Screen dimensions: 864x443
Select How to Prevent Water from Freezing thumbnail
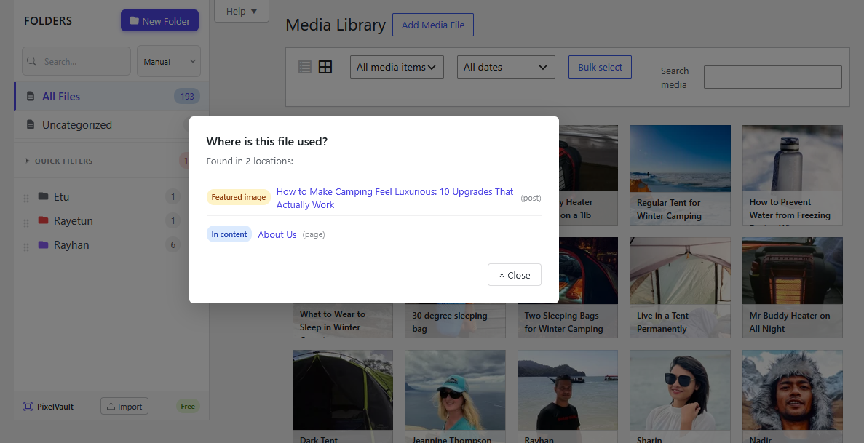click(793, 175)
